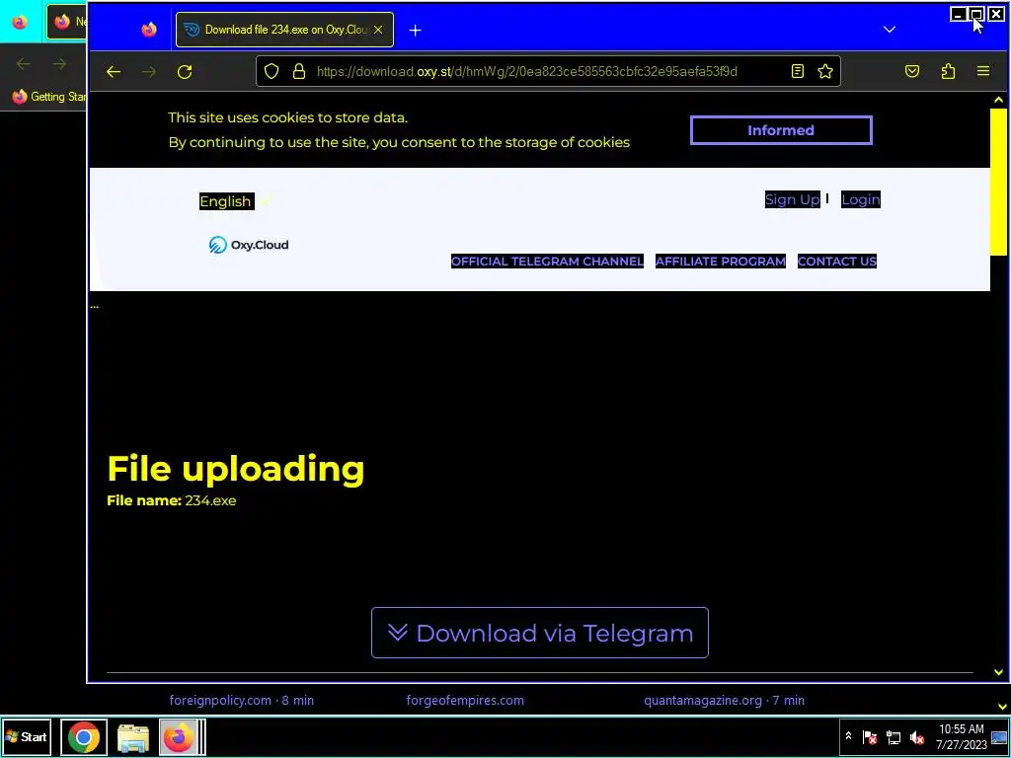Click the Firefox taskbar button
The width and height of the screenshot is (1011, 758).
[x=180, y=736]
